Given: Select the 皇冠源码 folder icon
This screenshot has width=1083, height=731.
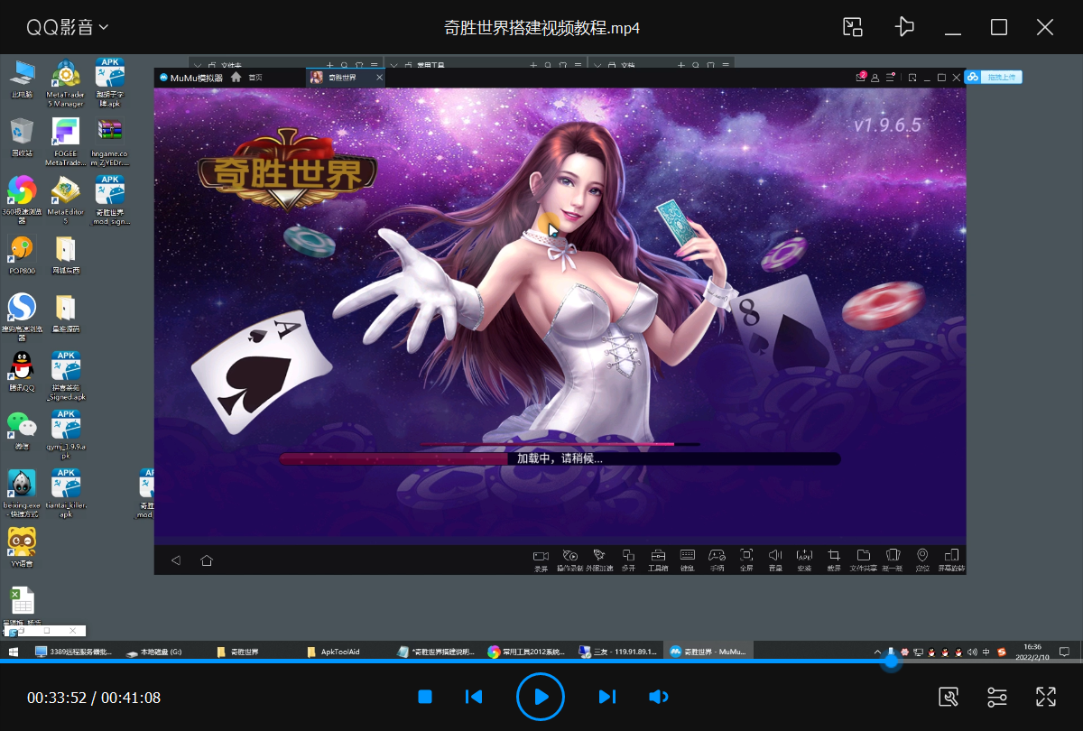Looking at the screenshot, I should coord(65,312).
